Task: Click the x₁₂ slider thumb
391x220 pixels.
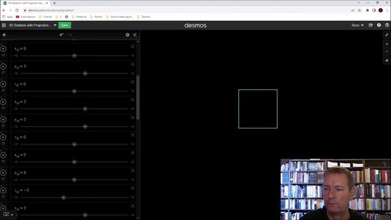Action: 75,56
